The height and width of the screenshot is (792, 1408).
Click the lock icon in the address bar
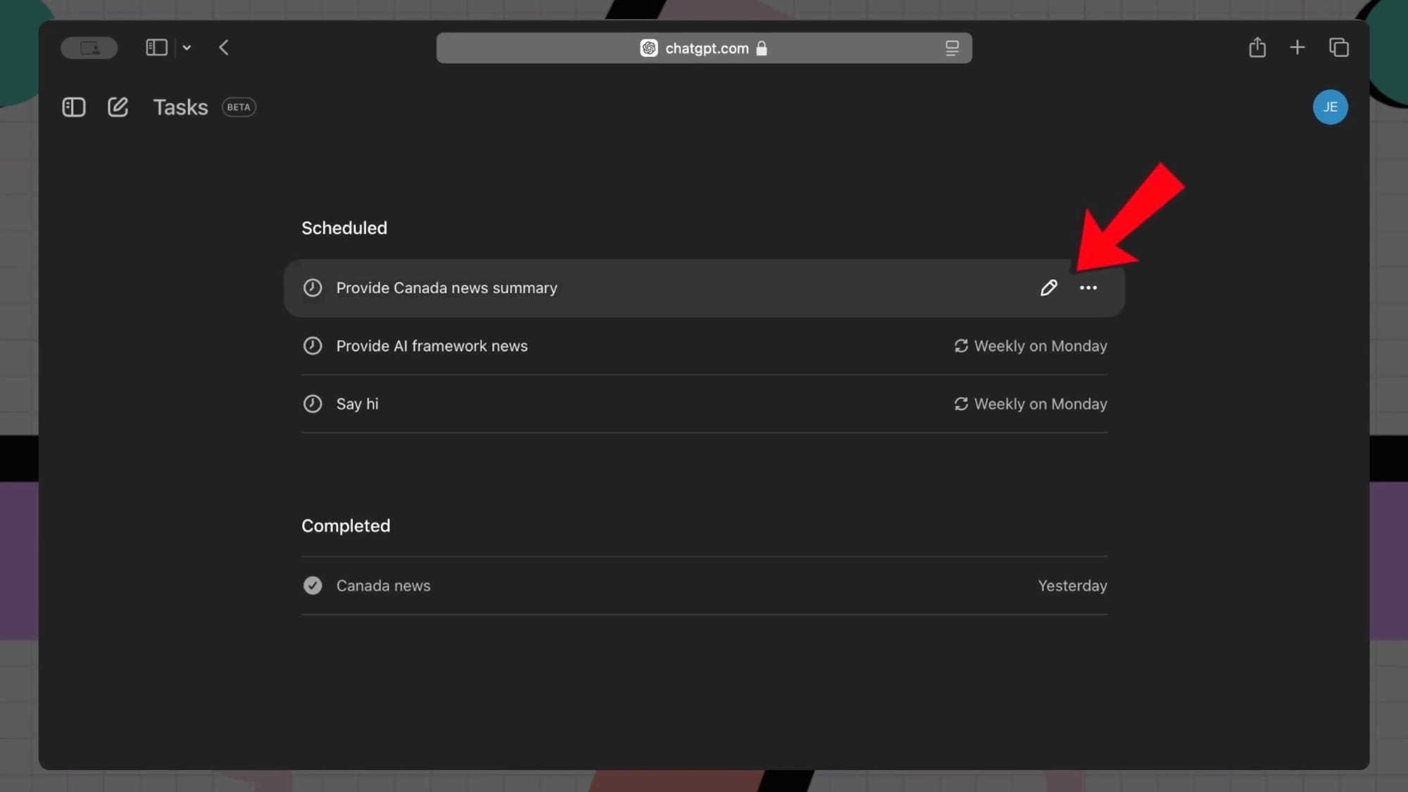761,48
